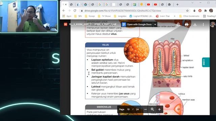The height and width of the screenshot is (121, 216).
Task: Click the MIKROVILUS heading
Action: tap(104, 107)
